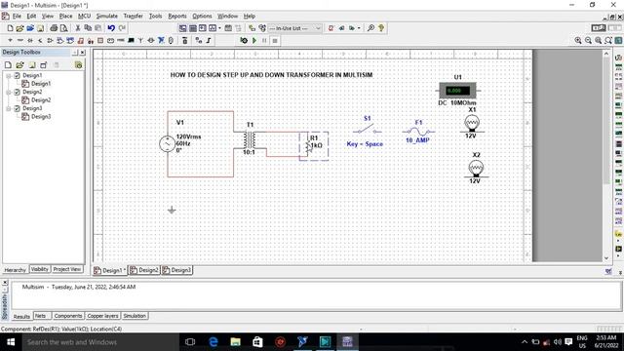
Task: Click New design icon in Design Toolbox
Action: tap(9, 65)
